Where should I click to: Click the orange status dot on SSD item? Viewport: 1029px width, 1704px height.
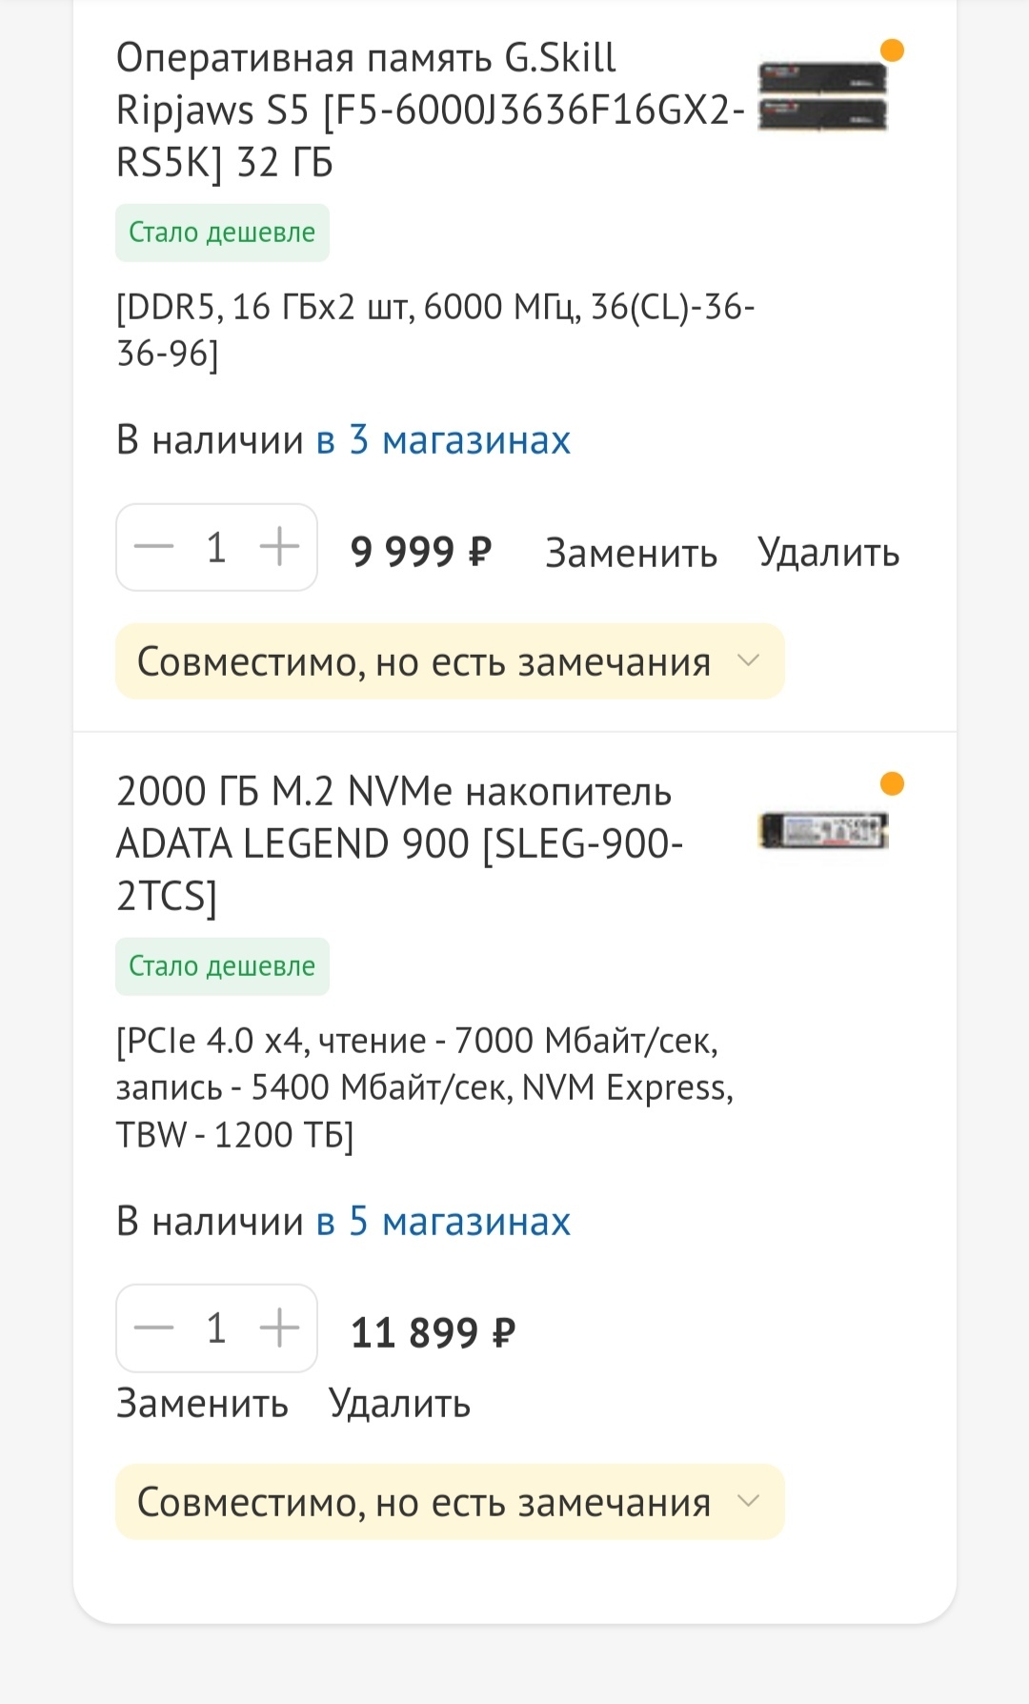pyautogui.click(x=892, y=784)
